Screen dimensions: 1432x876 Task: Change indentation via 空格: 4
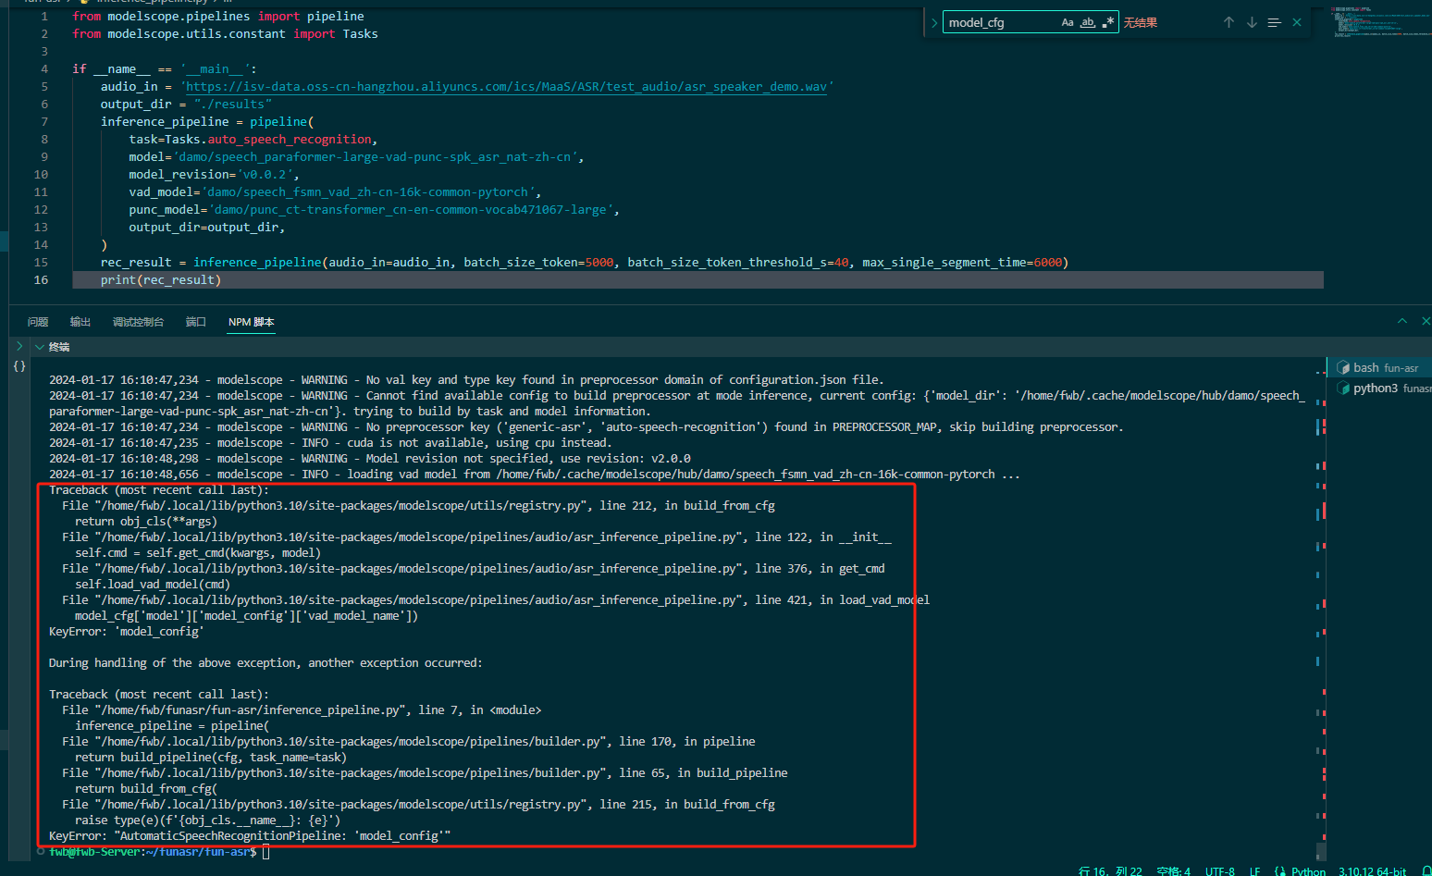pyautogui.click(x=1173, y=870)
